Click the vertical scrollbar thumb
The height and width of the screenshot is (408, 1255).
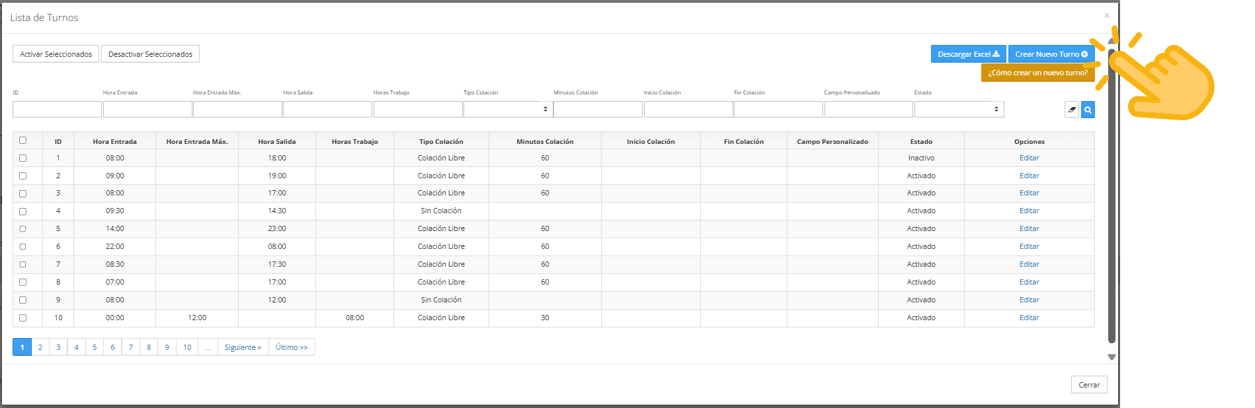1112,195
